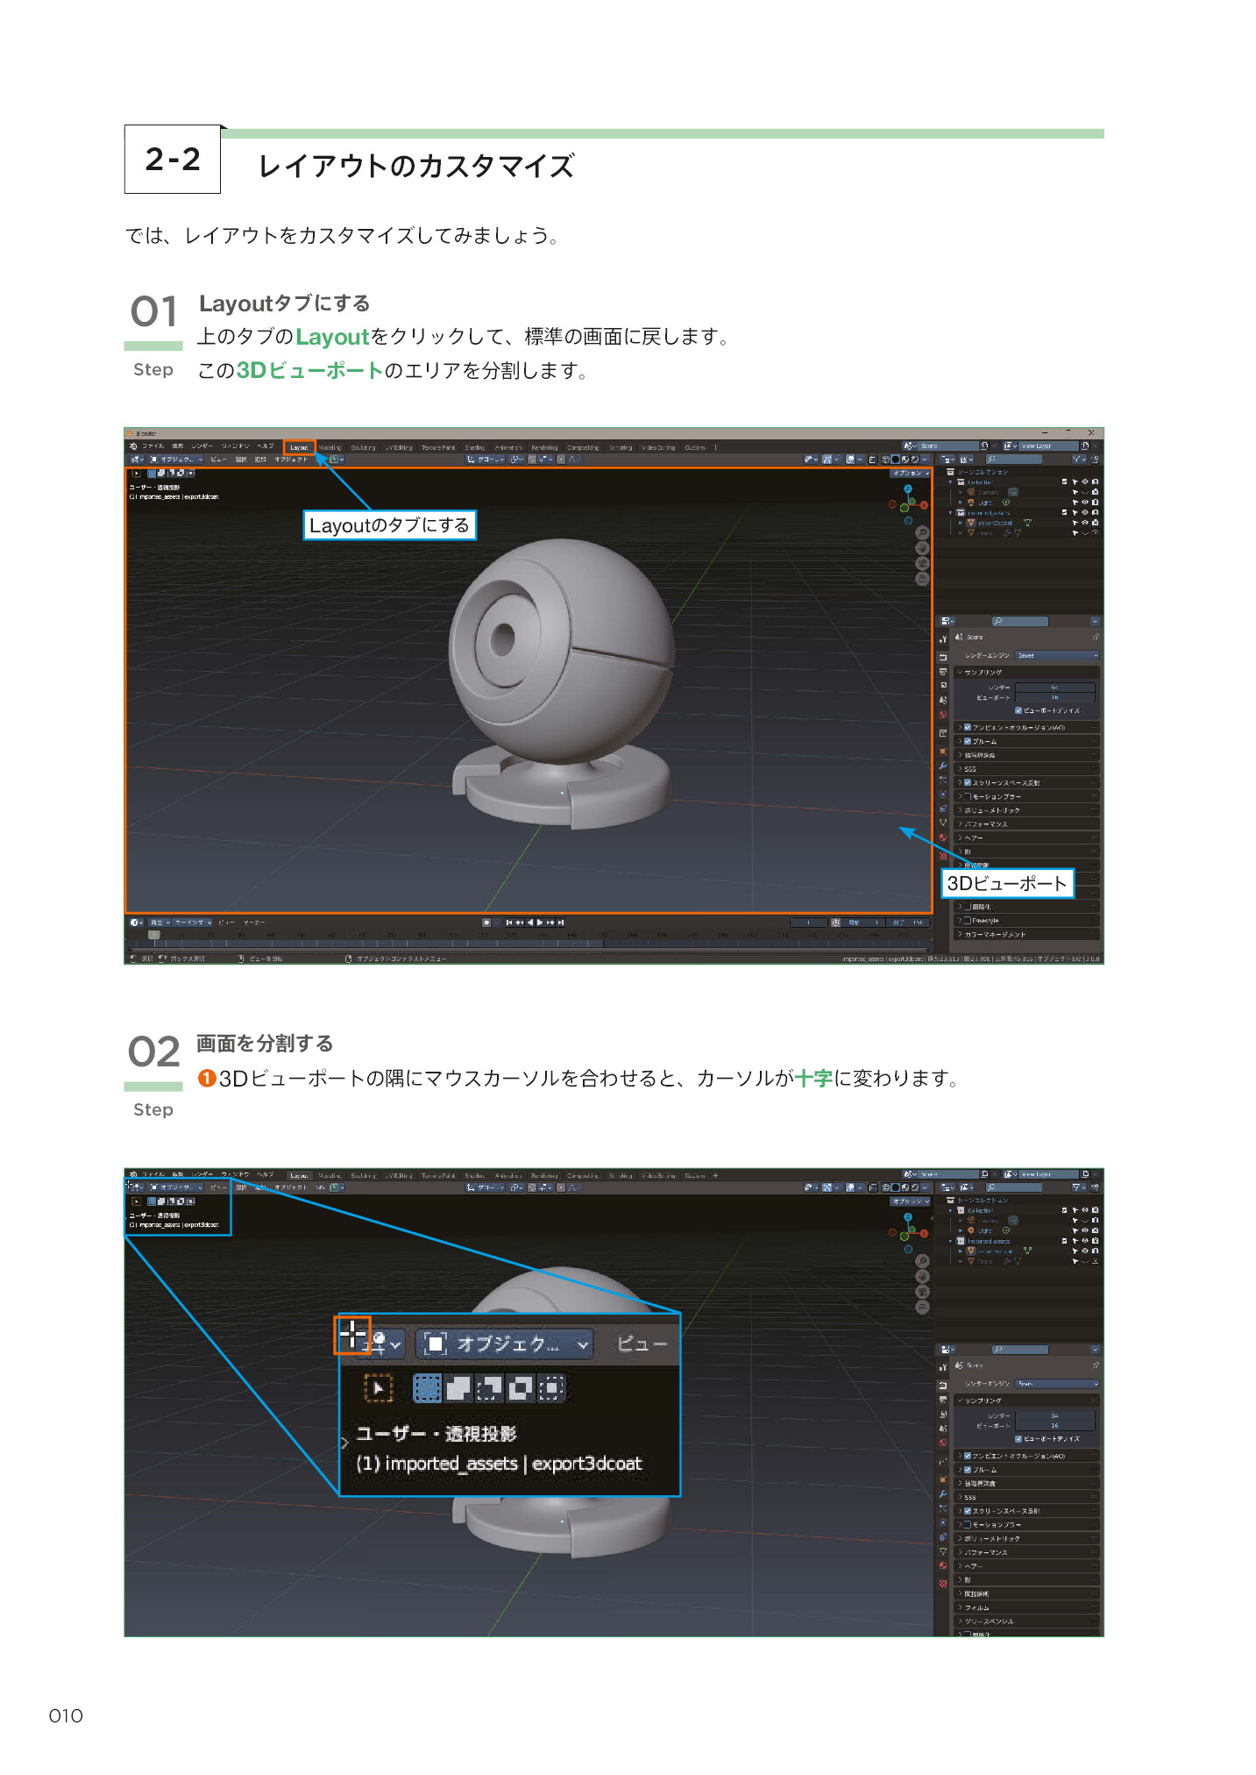Click the outliner search field in Step 01
1256x1775 pixels.
point(1013,460)
